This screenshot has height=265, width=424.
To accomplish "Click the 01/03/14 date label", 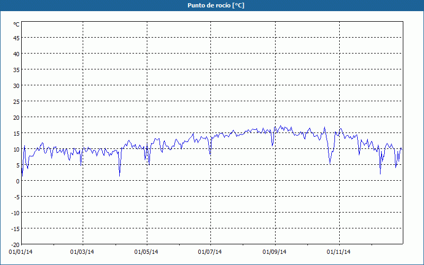I will pyautogui.click(x=82, y=252).
